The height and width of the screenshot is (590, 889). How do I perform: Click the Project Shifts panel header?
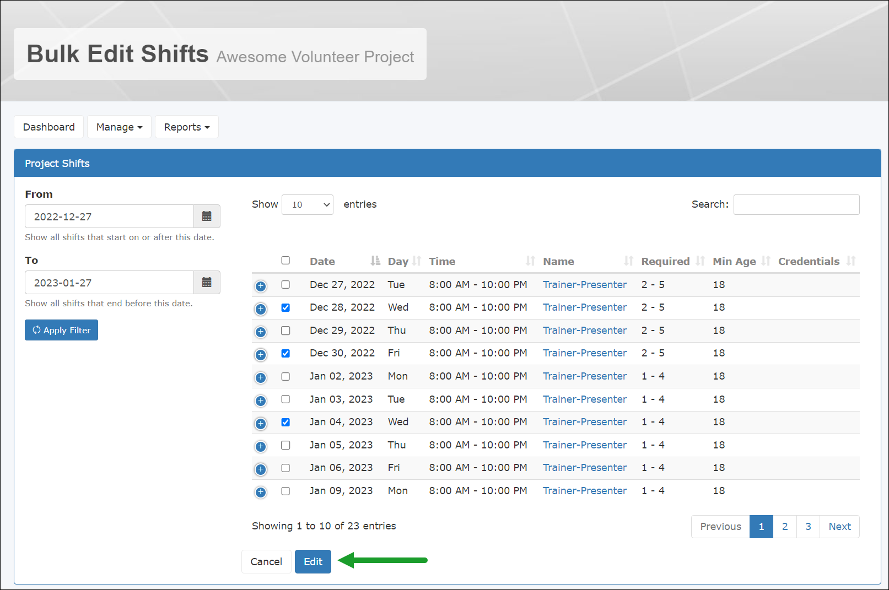pos(448,163)
